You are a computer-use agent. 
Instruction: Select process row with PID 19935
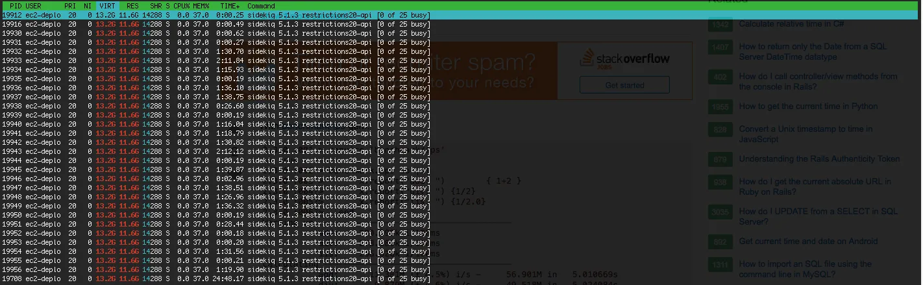216,79
